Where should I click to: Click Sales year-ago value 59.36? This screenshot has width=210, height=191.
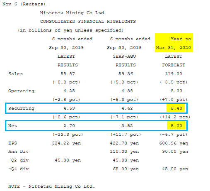click(x=126, y=74)
